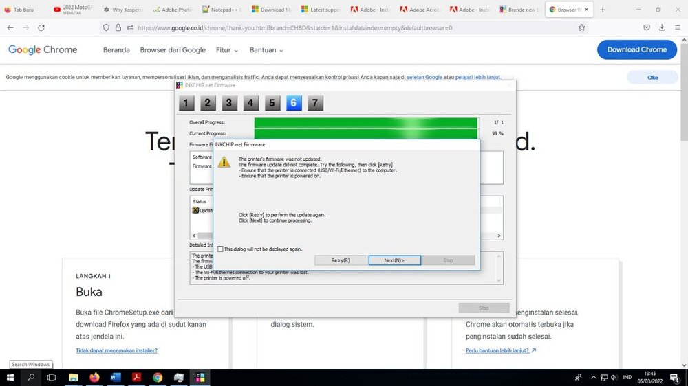Click the yellow warning triangle icon
Screen dimensions: 688x386
point(224,162)
